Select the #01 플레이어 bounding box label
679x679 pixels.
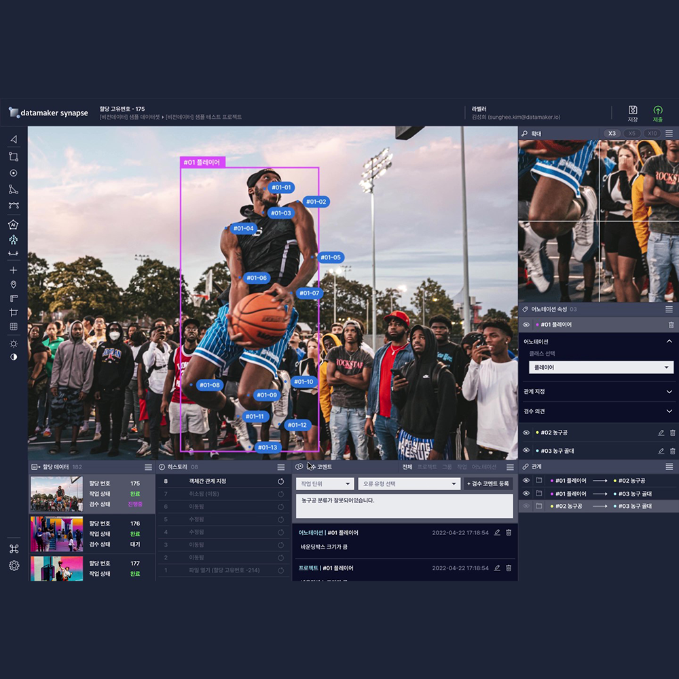tap(202, 162)
